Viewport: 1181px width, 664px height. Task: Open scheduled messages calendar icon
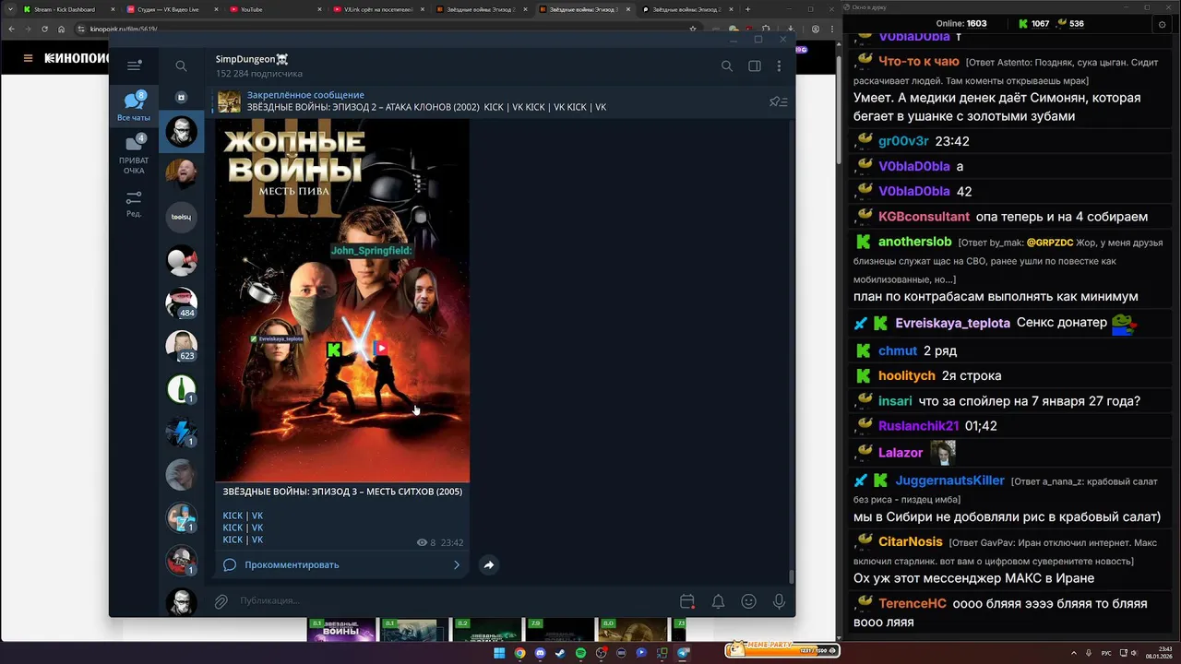[x=686, y=601]
